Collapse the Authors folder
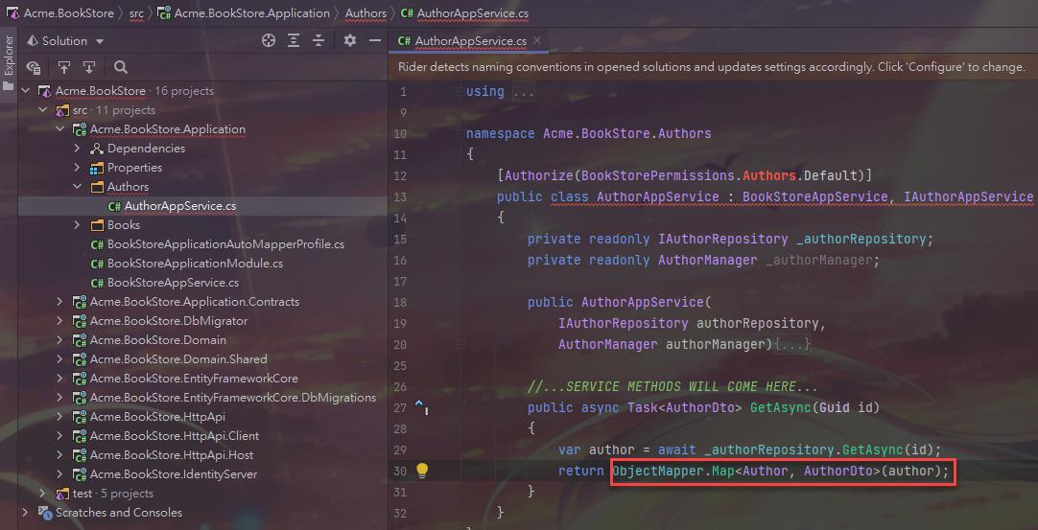The image size is (1038, 530). [x=78, y=187]
